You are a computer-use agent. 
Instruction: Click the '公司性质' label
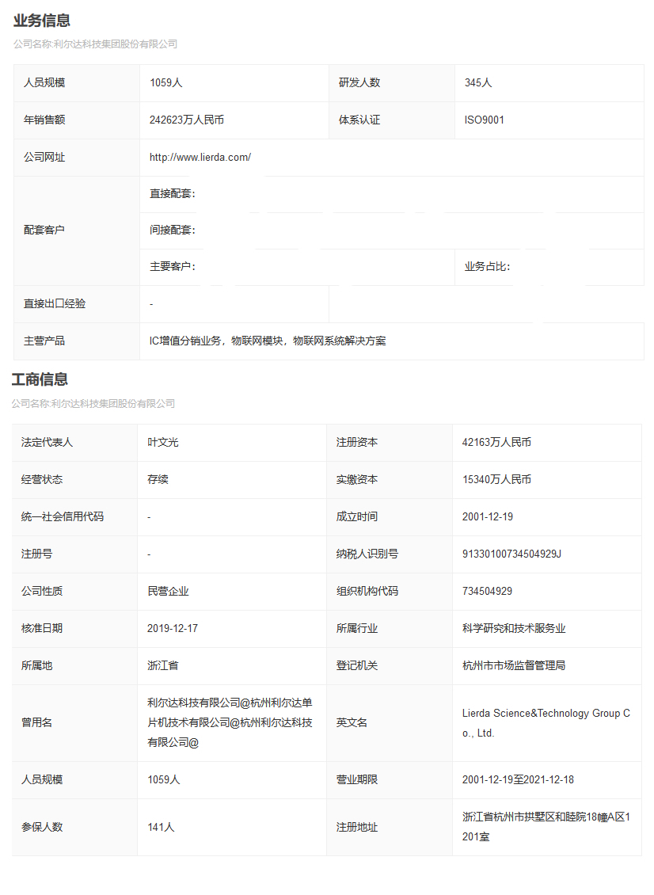pos(42,592)
